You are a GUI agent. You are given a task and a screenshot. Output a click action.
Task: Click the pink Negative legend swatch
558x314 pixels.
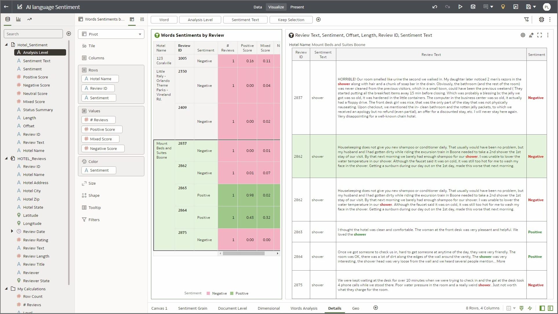208,293
